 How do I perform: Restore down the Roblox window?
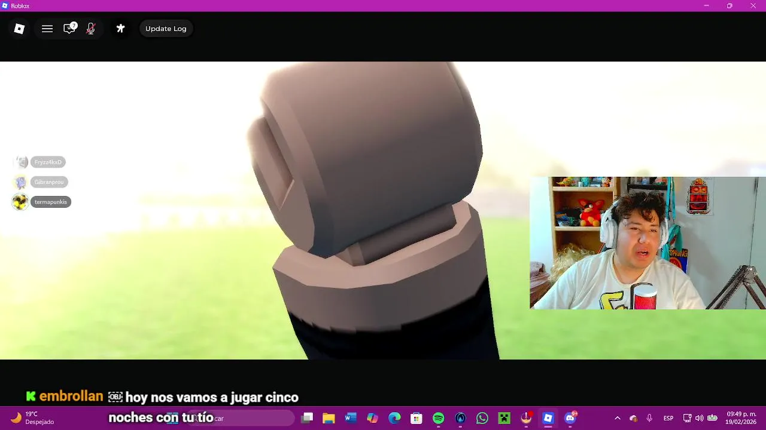729,6
